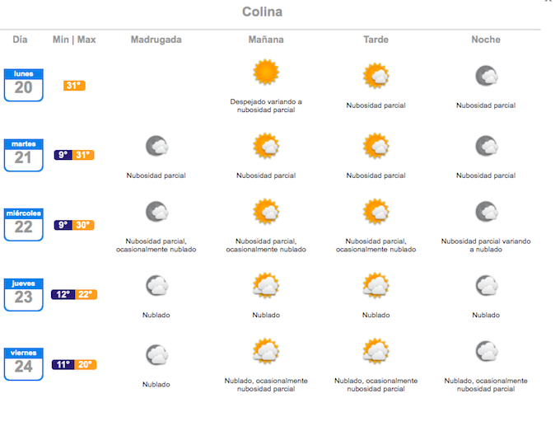Click the Madrugada column header

[156, 40]
